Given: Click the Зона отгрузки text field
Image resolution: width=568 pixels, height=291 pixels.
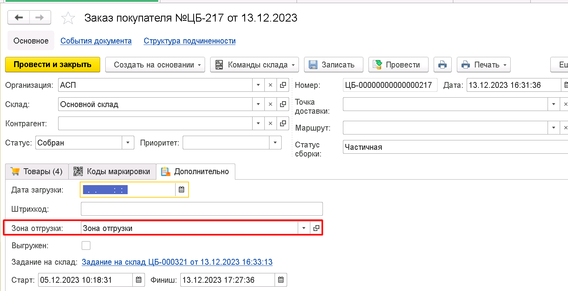Looking at the screenshot, I should [190, 228].
